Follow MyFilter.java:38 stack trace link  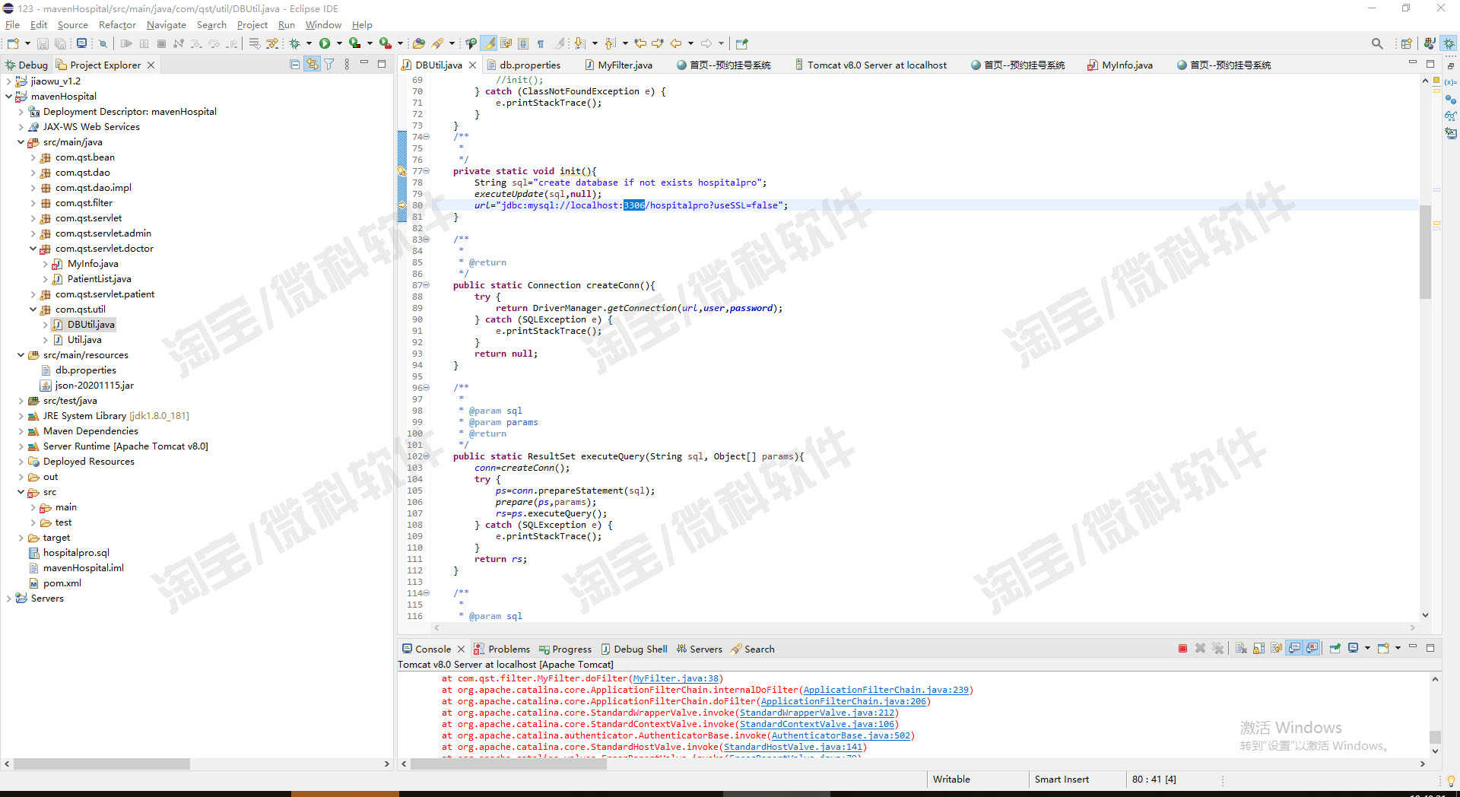click(675, 678)
